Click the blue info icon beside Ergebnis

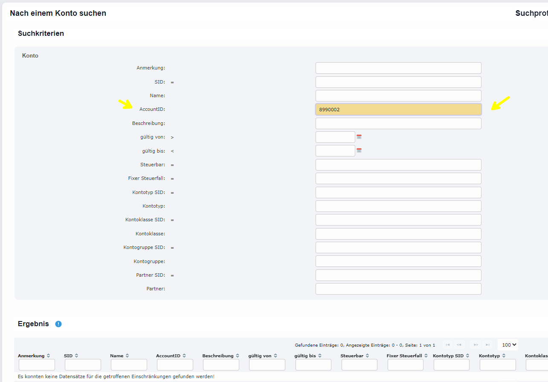[58, 324]
